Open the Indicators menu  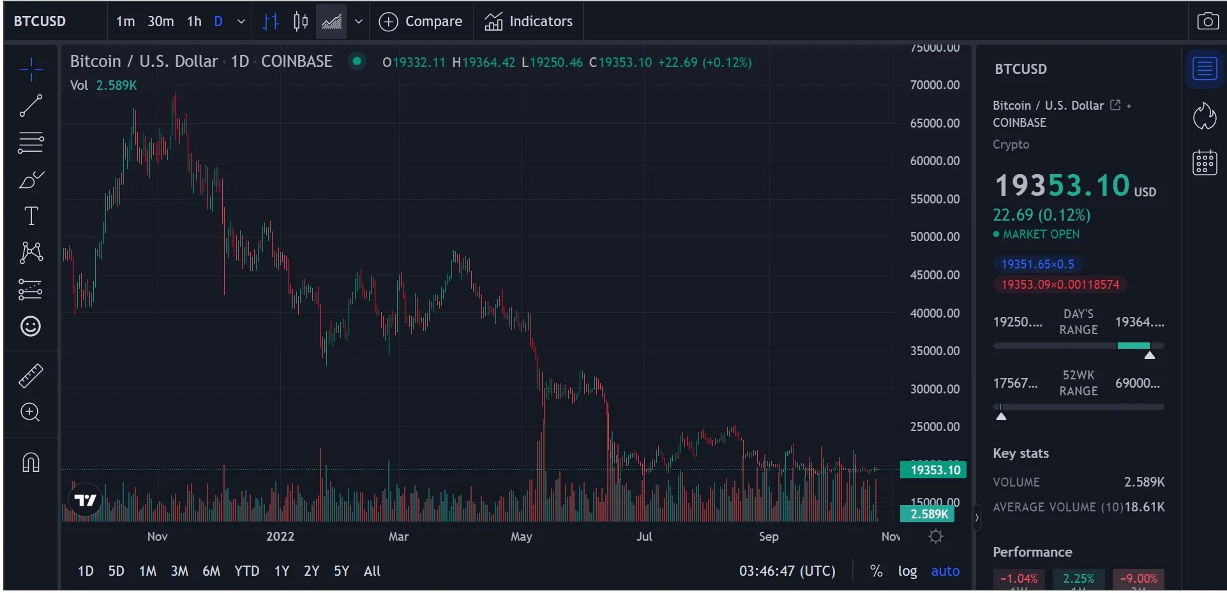(529, 22)
